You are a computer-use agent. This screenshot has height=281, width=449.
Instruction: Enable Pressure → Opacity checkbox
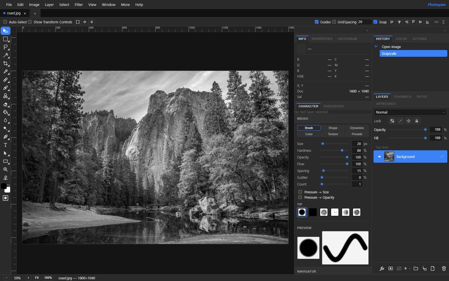click(300, 197)
